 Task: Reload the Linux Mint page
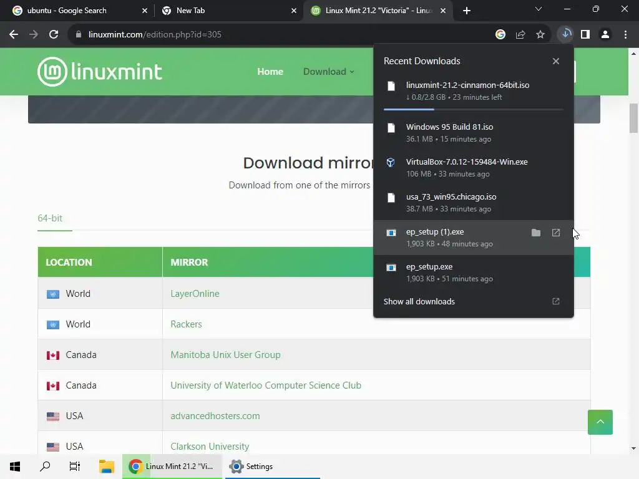point(54,35)
